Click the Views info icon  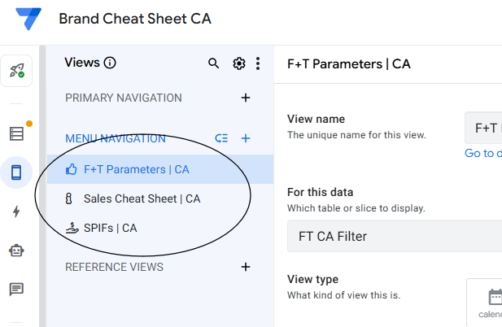click(x=111, y=63)
